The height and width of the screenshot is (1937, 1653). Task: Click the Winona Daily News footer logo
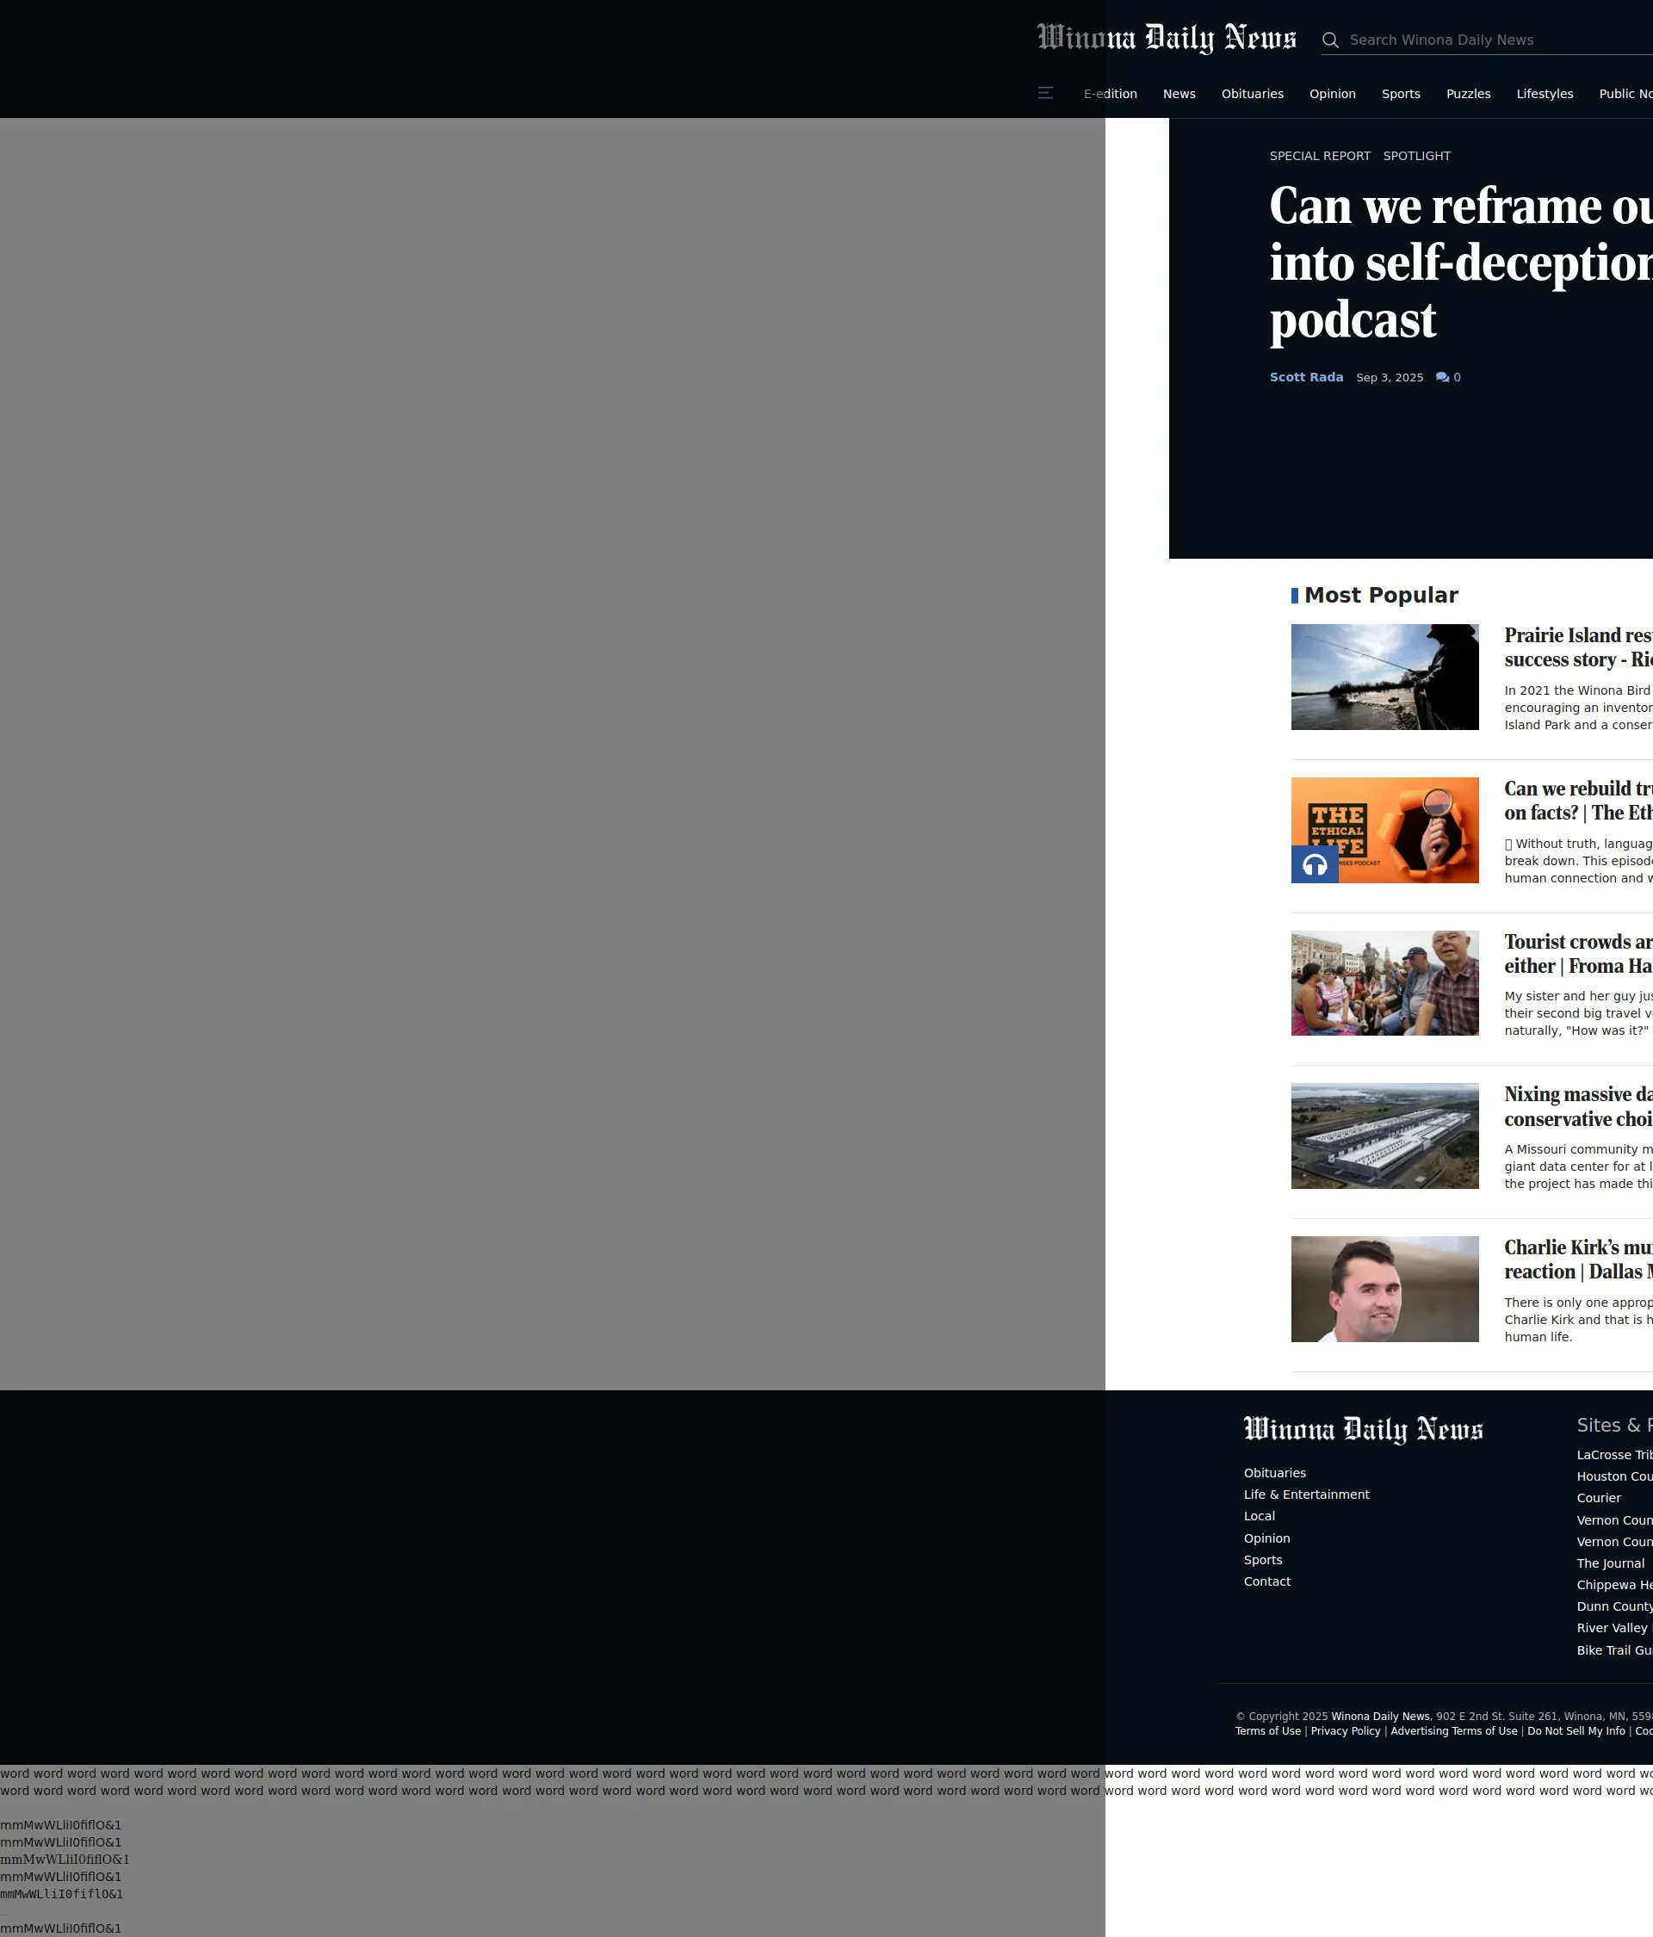click(x=1362, y=1429)
